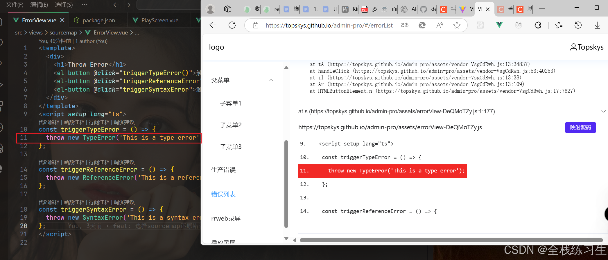Click the sidebar scroll down arrow
This screenshot has width=608, height=260.
pyautogui.click(x=286, y=239)
